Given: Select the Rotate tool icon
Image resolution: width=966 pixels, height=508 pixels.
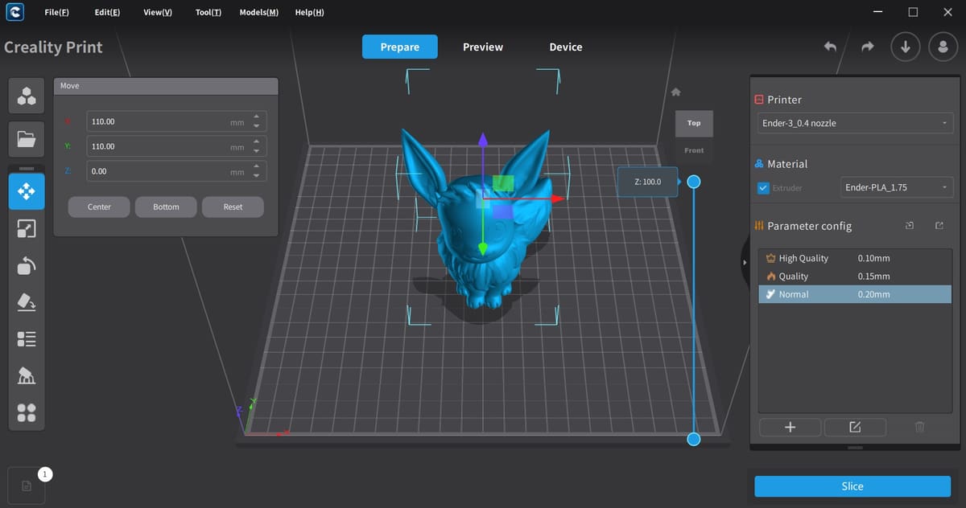Looking at the screenshot, I should pyautogui.click(x=27, y=265).
